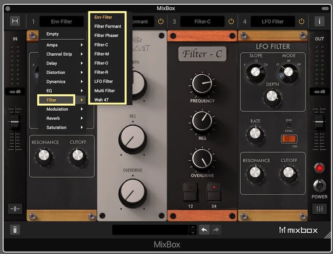Click the LFO Filter CUTOFF knob
The height and width of the screenshot is (254, 333).
click(x=289, y=173)
